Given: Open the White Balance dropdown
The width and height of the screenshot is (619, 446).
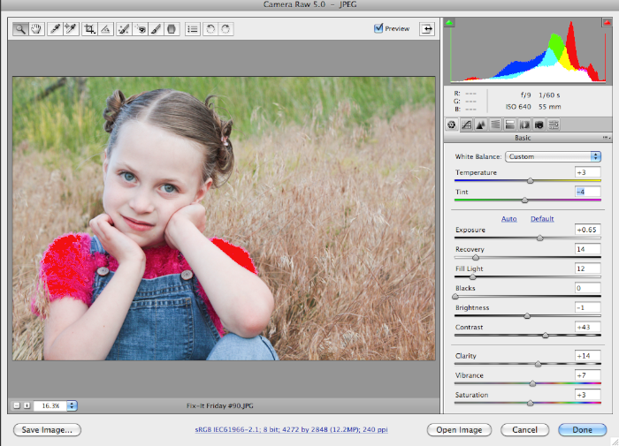Looking at the screenshot, I should [x=554, y=156].
